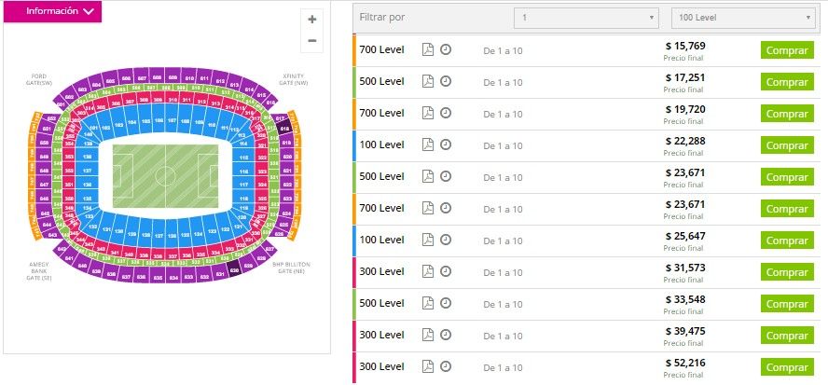Viewport: 828px width, 385px height.
Task: Open PDF icon for the $52,216 ticket
Action: (x=428, y=366)
